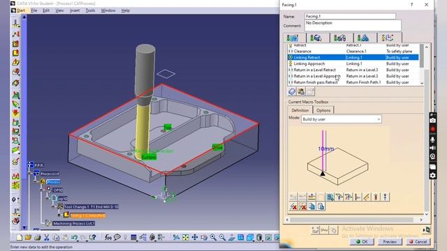This screenshot has height=251, width=447.
Task: Select Tool Change.1 T1 End Mill D 10 node
Action: click(91, 207)
